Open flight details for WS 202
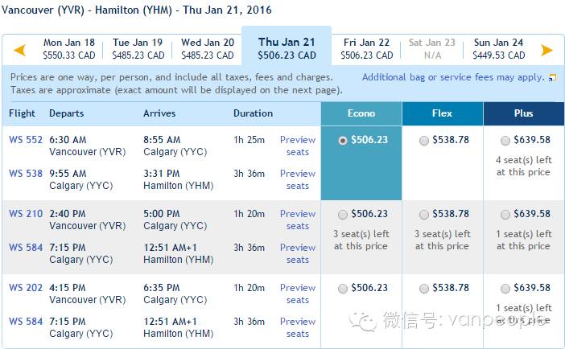565x349 pixels. pyautogui.click(x=26, y=288)
